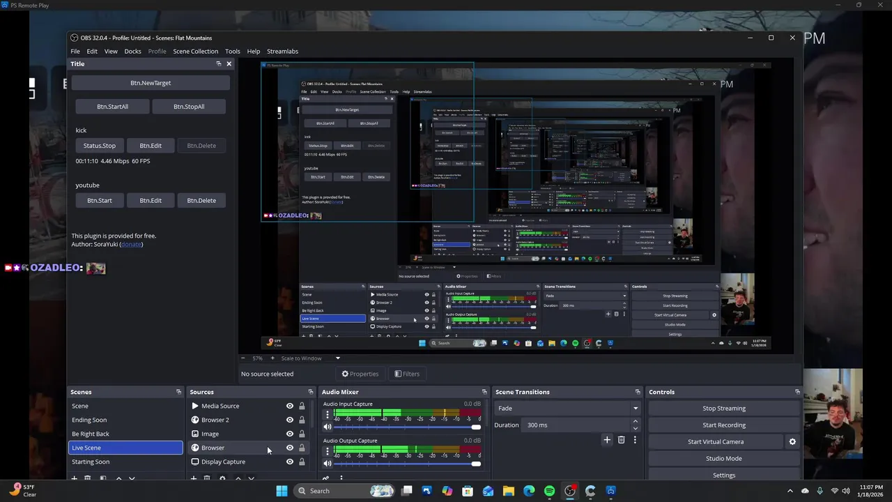Open File Explorer from the taskbar
Image resolution: width=892 pixels, height=502 pixels.
tap(509, 491)
